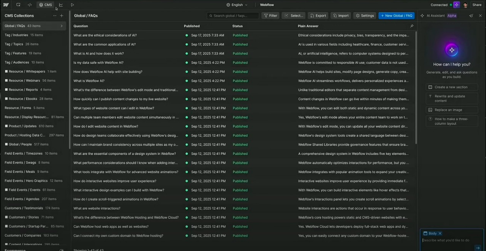Open Product / Updates collection
486x251 pixels.
point(34,126)
